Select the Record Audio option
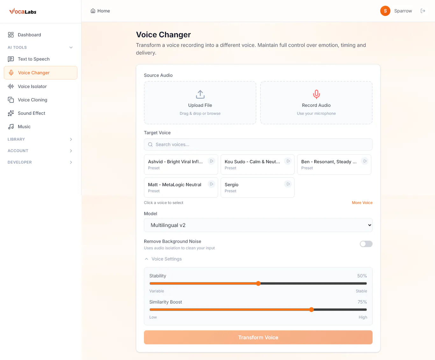This screenshot has width=435, height=360. click(x=316, y=103)
